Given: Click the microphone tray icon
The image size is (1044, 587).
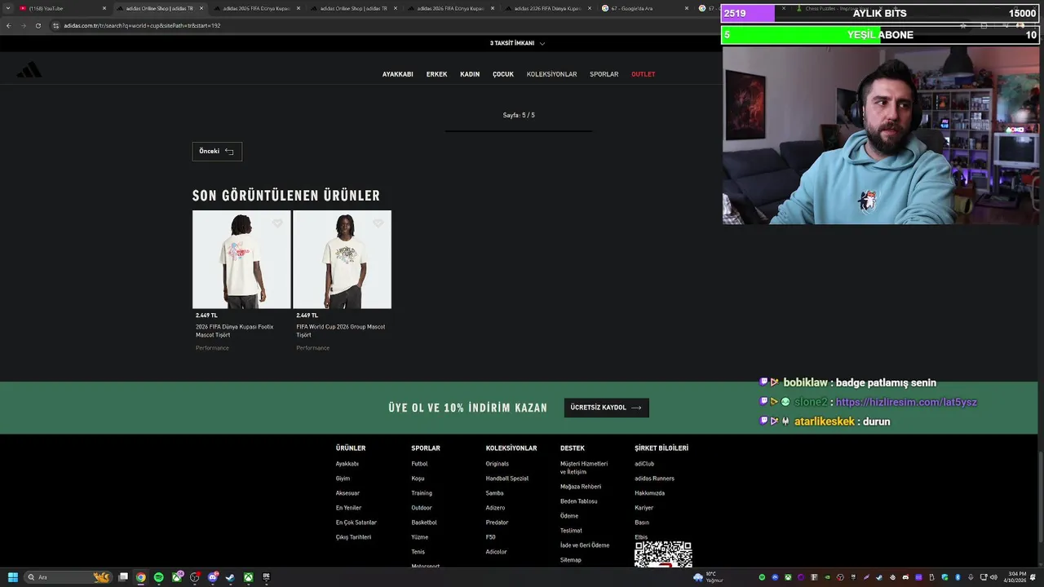Looking at the screenshot, I should click(x=971, y=577).
